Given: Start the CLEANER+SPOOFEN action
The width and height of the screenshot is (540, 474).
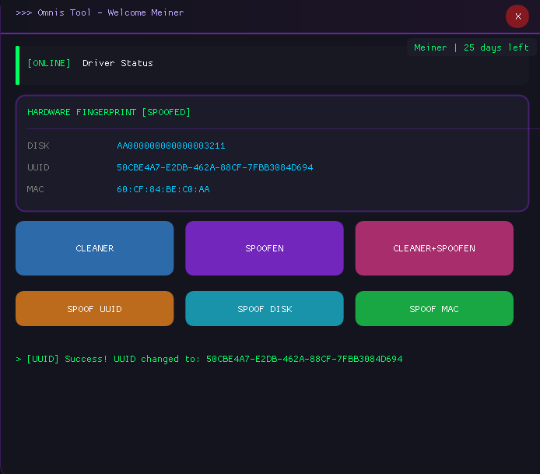Looking at the screenshot, I should pos(434,248).
